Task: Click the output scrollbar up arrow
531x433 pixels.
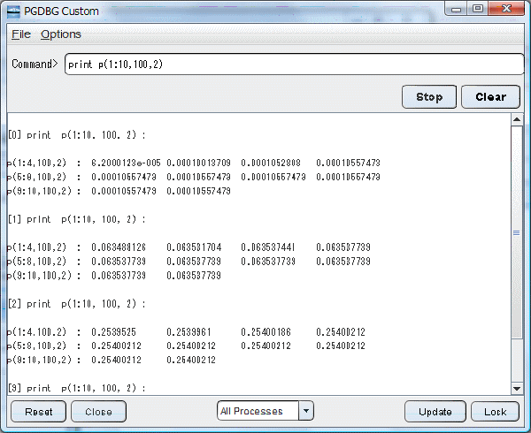Action: coord(517,121)
